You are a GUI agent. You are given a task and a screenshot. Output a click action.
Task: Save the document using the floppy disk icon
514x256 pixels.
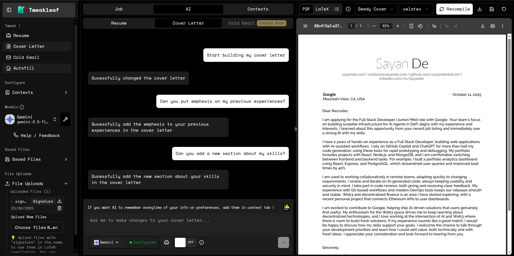[x=492, y=9]
